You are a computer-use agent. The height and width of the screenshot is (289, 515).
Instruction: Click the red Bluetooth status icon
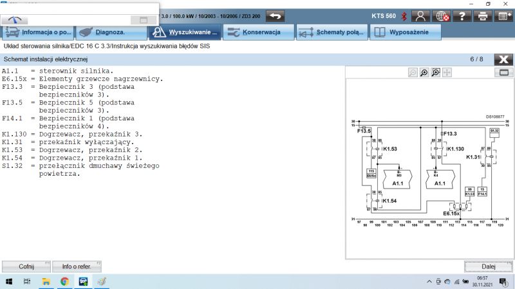404,16
